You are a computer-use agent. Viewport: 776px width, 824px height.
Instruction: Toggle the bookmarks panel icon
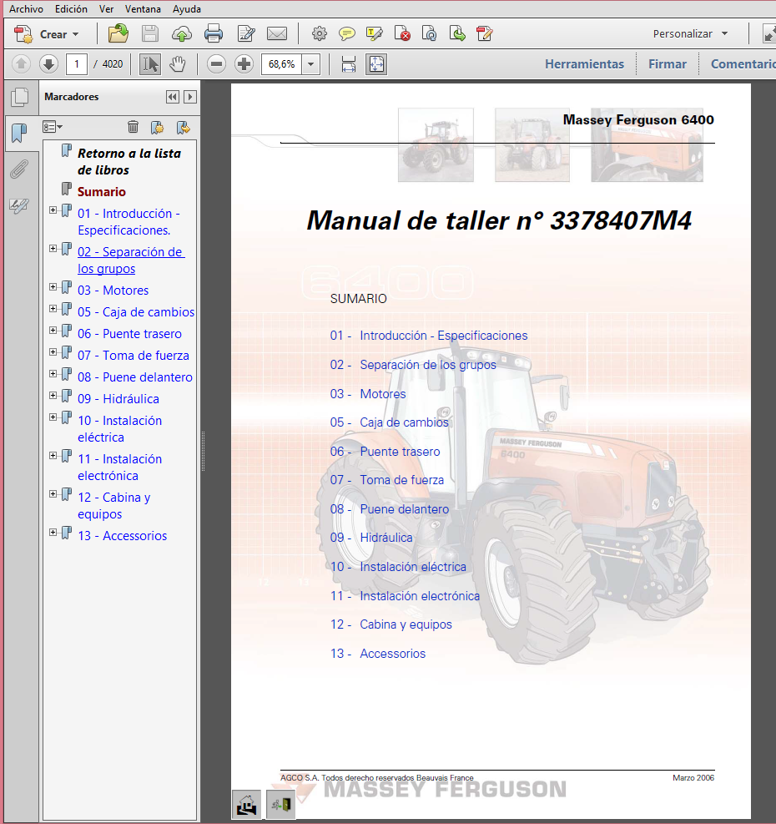pos(19,134)
